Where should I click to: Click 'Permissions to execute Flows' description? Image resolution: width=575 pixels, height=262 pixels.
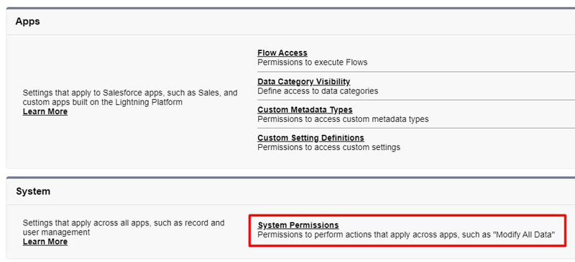point(313,62)
